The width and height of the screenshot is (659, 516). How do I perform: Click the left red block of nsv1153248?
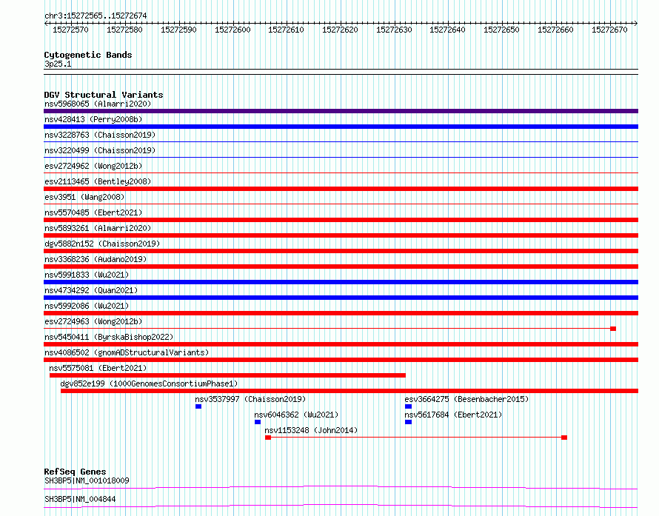tap(268, 438)
